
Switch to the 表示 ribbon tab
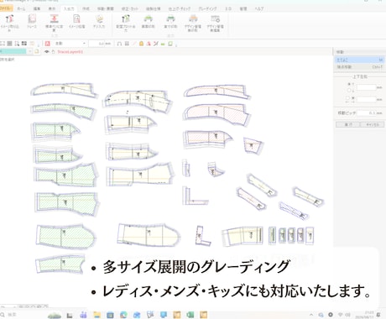[x=52, y=8]
